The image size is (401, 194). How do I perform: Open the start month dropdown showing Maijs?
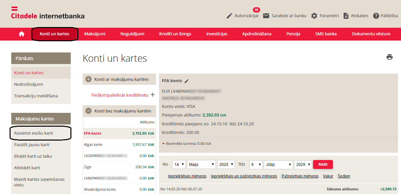click(201, 165)
